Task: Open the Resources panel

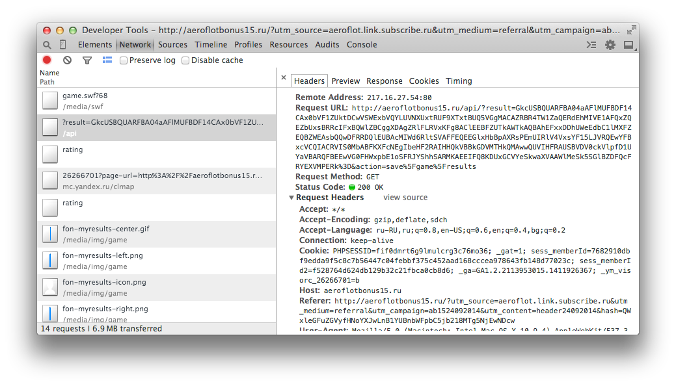Action: [x=289, y=45]
